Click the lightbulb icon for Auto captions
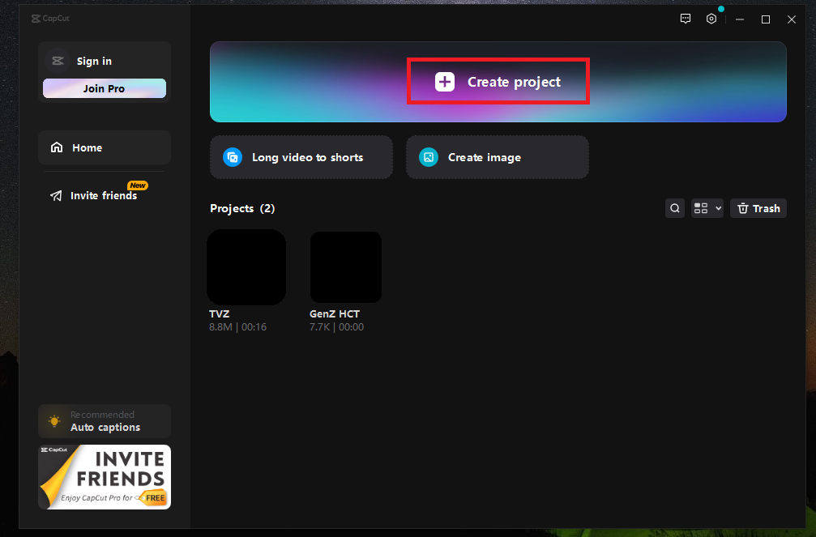This screenshot has width=816, height=537. [54, 421]
